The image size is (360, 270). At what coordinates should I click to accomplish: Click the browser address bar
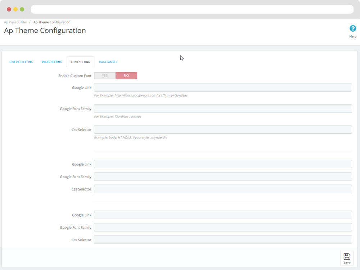coord(192,9)
